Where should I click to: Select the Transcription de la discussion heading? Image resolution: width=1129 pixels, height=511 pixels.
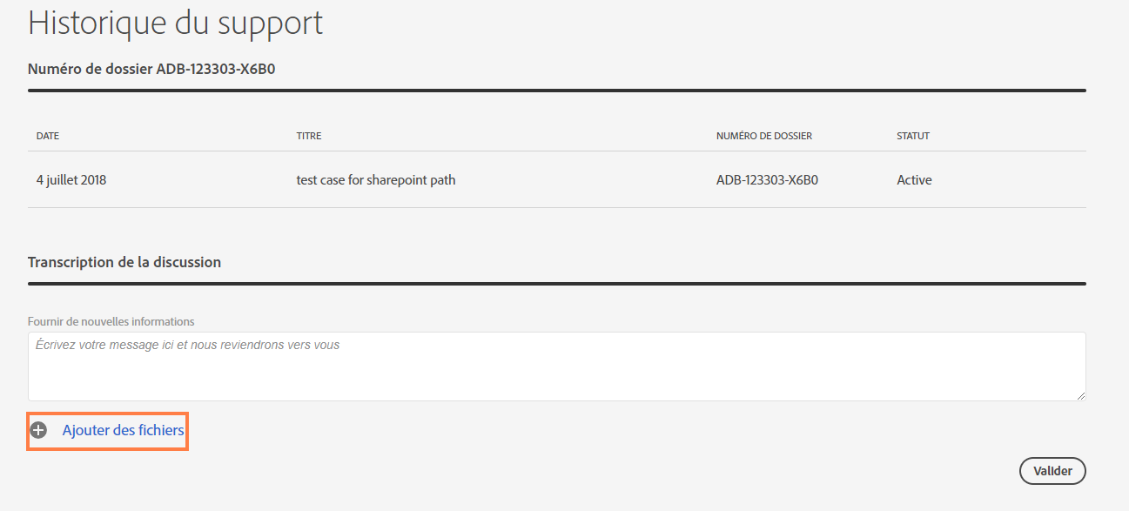tap(124, 262)
